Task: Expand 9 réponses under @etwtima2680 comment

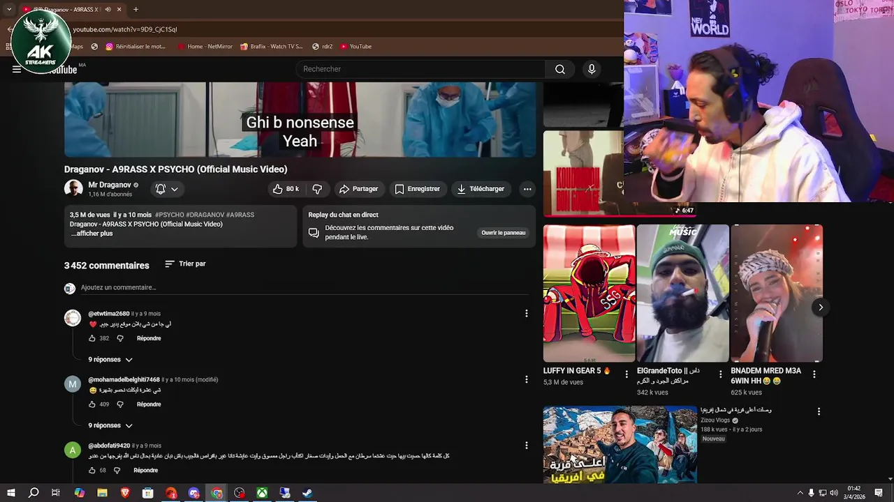Action: [x=110, y=360]
